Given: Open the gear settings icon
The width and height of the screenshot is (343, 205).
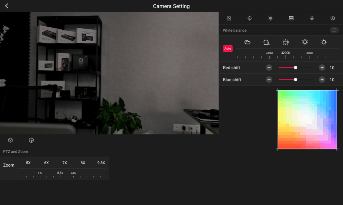Looking at the screenshot, I should (333, 18).
